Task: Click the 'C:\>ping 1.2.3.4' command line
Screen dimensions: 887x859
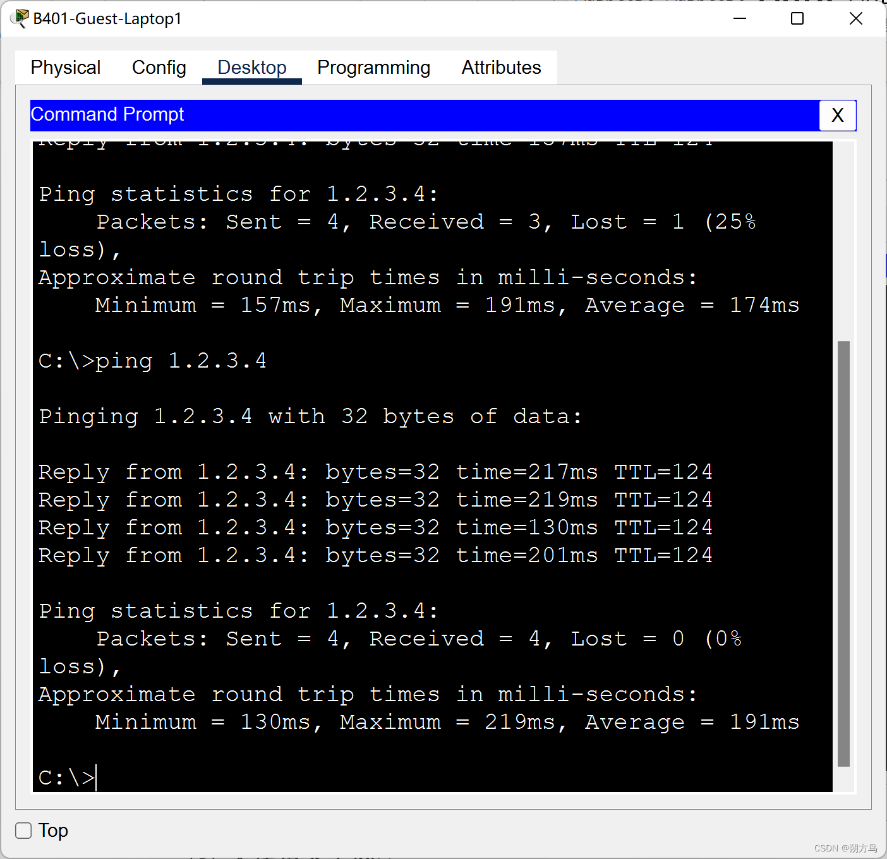Action: (153, 361)
